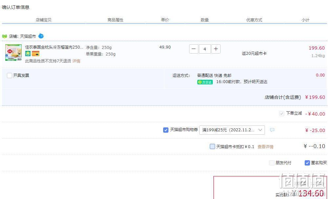Viewport: 328px width, 199px height.
Task: Toggle the 下单立减 checkbox
Action: 282,114
